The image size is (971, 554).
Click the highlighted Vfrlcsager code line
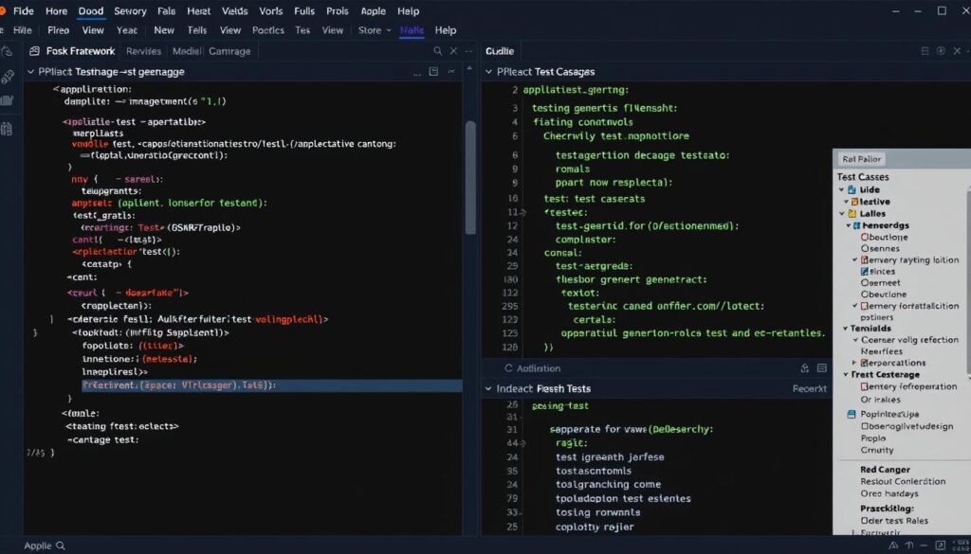point(272,385)
